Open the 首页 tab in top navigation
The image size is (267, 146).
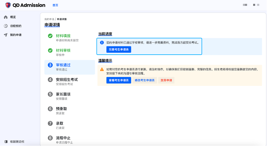(x=55, y=5)
